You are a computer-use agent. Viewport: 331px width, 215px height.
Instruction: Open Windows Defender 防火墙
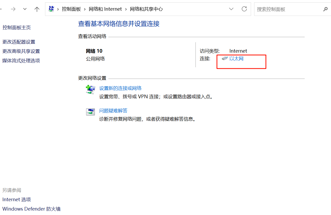coord(31,209)
